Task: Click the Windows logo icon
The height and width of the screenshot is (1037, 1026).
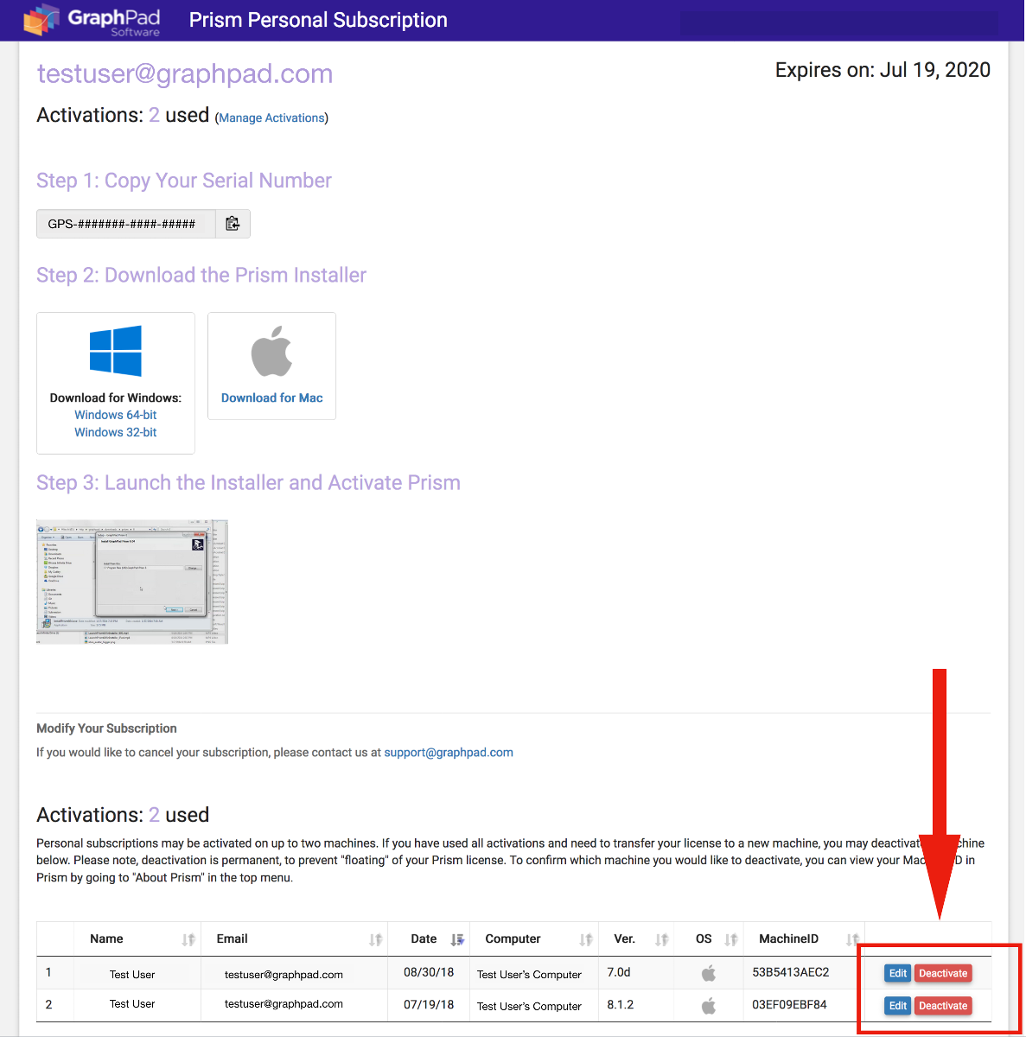Action: pos(116,351)
